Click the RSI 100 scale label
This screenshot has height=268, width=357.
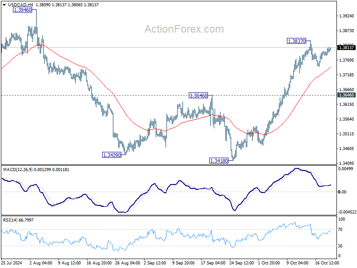point(342,219)
